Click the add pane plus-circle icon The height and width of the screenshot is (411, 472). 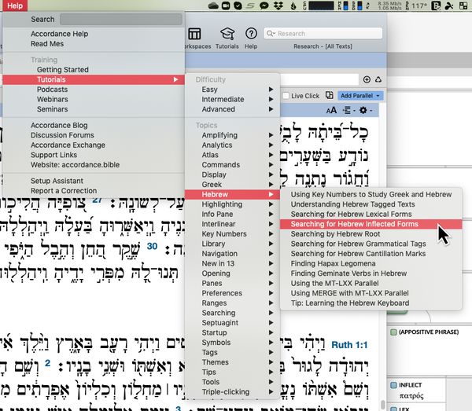tap(367, 79)
